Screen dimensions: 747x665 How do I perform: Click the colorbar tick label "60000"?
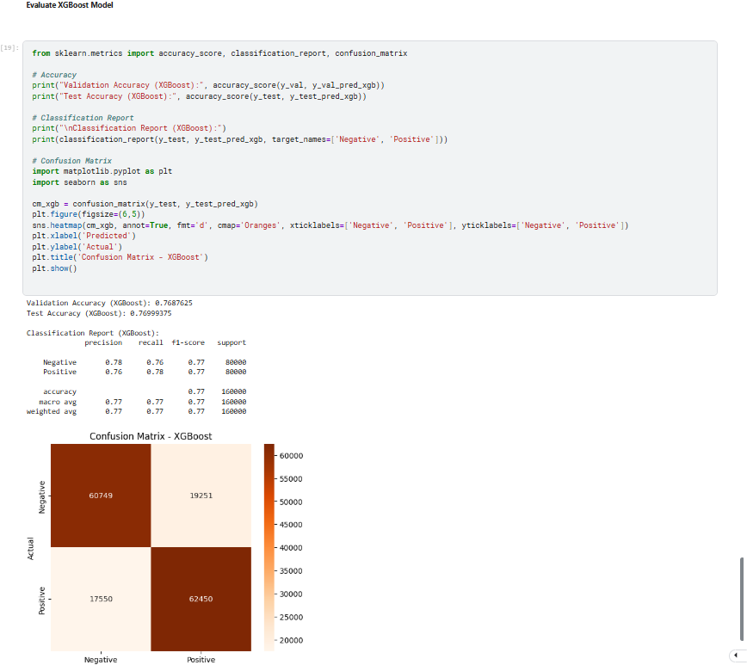291,456
